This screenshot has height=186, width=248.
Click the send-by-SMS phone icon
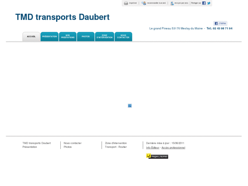tap(172, 3)
